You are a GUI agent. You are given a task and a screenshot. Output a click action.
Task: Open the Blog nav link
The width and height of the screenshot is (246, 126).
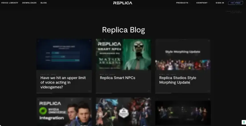pyautogui.click(x=43, y=3)
